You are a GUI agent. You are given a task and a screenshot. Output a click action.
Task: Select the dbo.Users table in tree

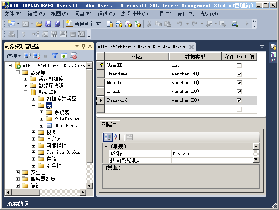(66, 126)
